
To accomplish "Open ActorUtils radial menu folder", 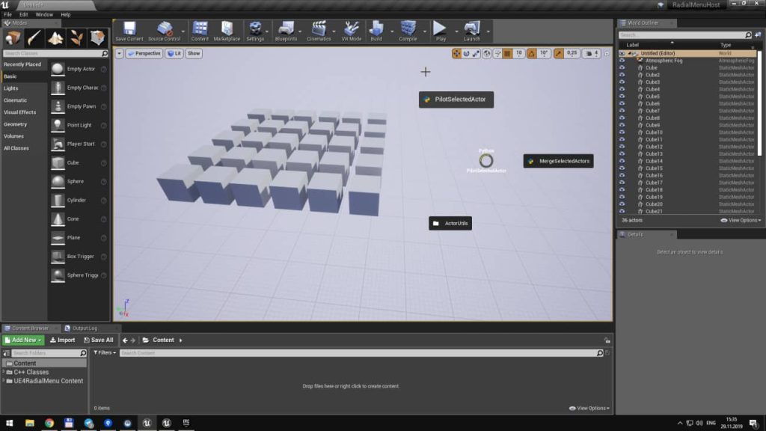I will (450, 223).
